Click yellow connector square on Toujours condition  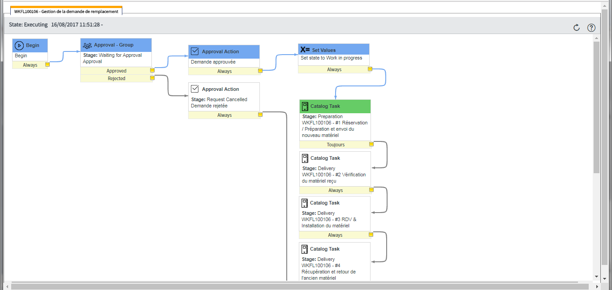point(371,145)
